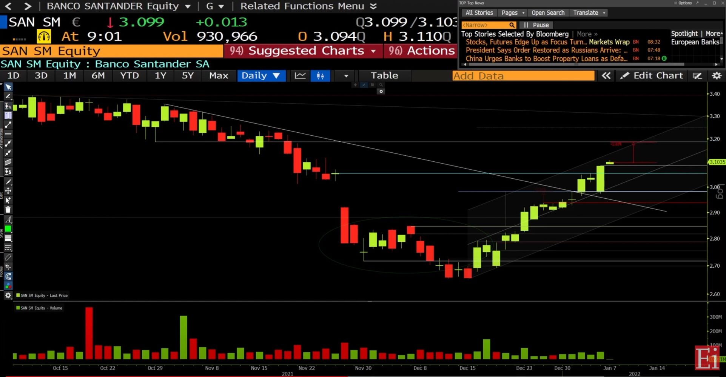Toggle log scale on the price axis

tap(720, 191)
